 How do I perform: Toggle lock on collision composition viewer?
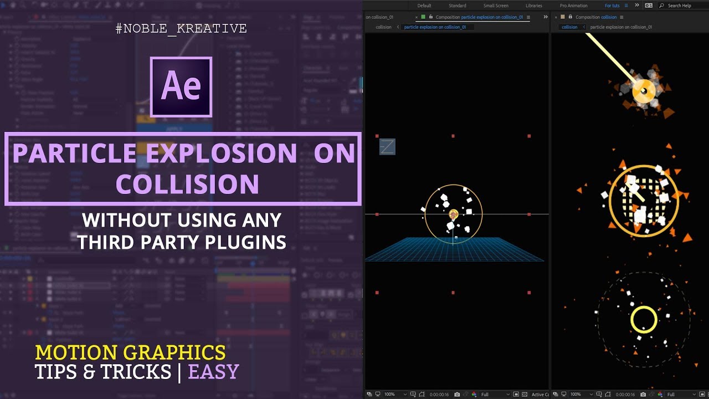click(x=570, y=17)
